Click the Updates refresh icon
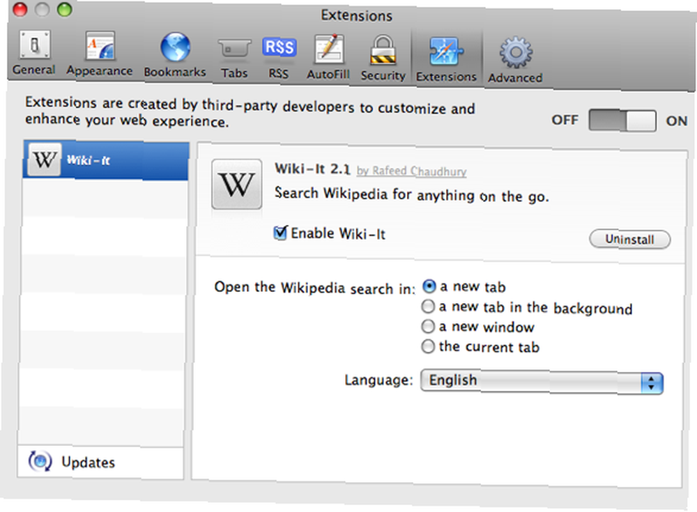 (x=40, y=461)
